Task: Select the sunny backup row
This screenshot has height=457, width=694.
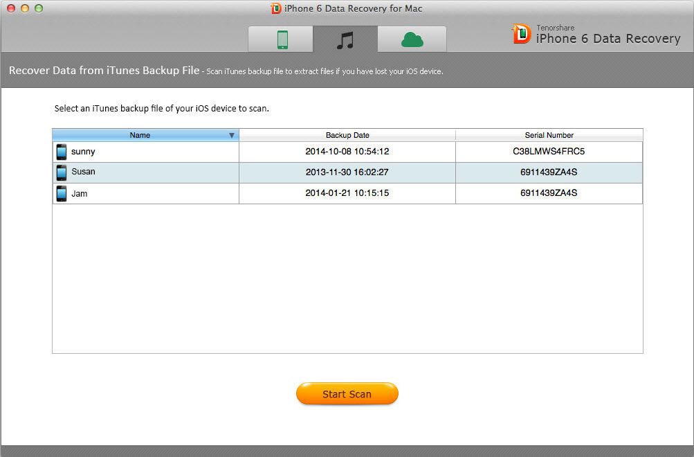Action: point(347,152)
